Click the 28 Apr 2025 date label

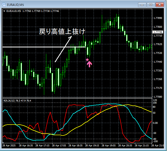(x=9, y=146)
